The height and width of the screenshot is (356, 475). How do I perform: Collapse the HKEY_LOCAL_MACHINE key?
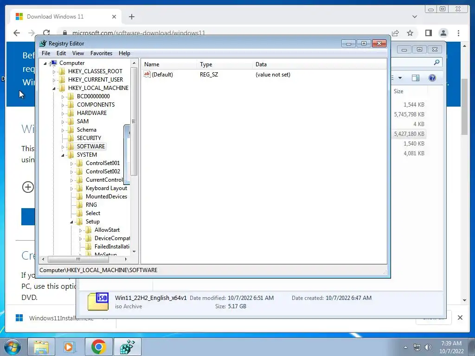tap(54, 89)
